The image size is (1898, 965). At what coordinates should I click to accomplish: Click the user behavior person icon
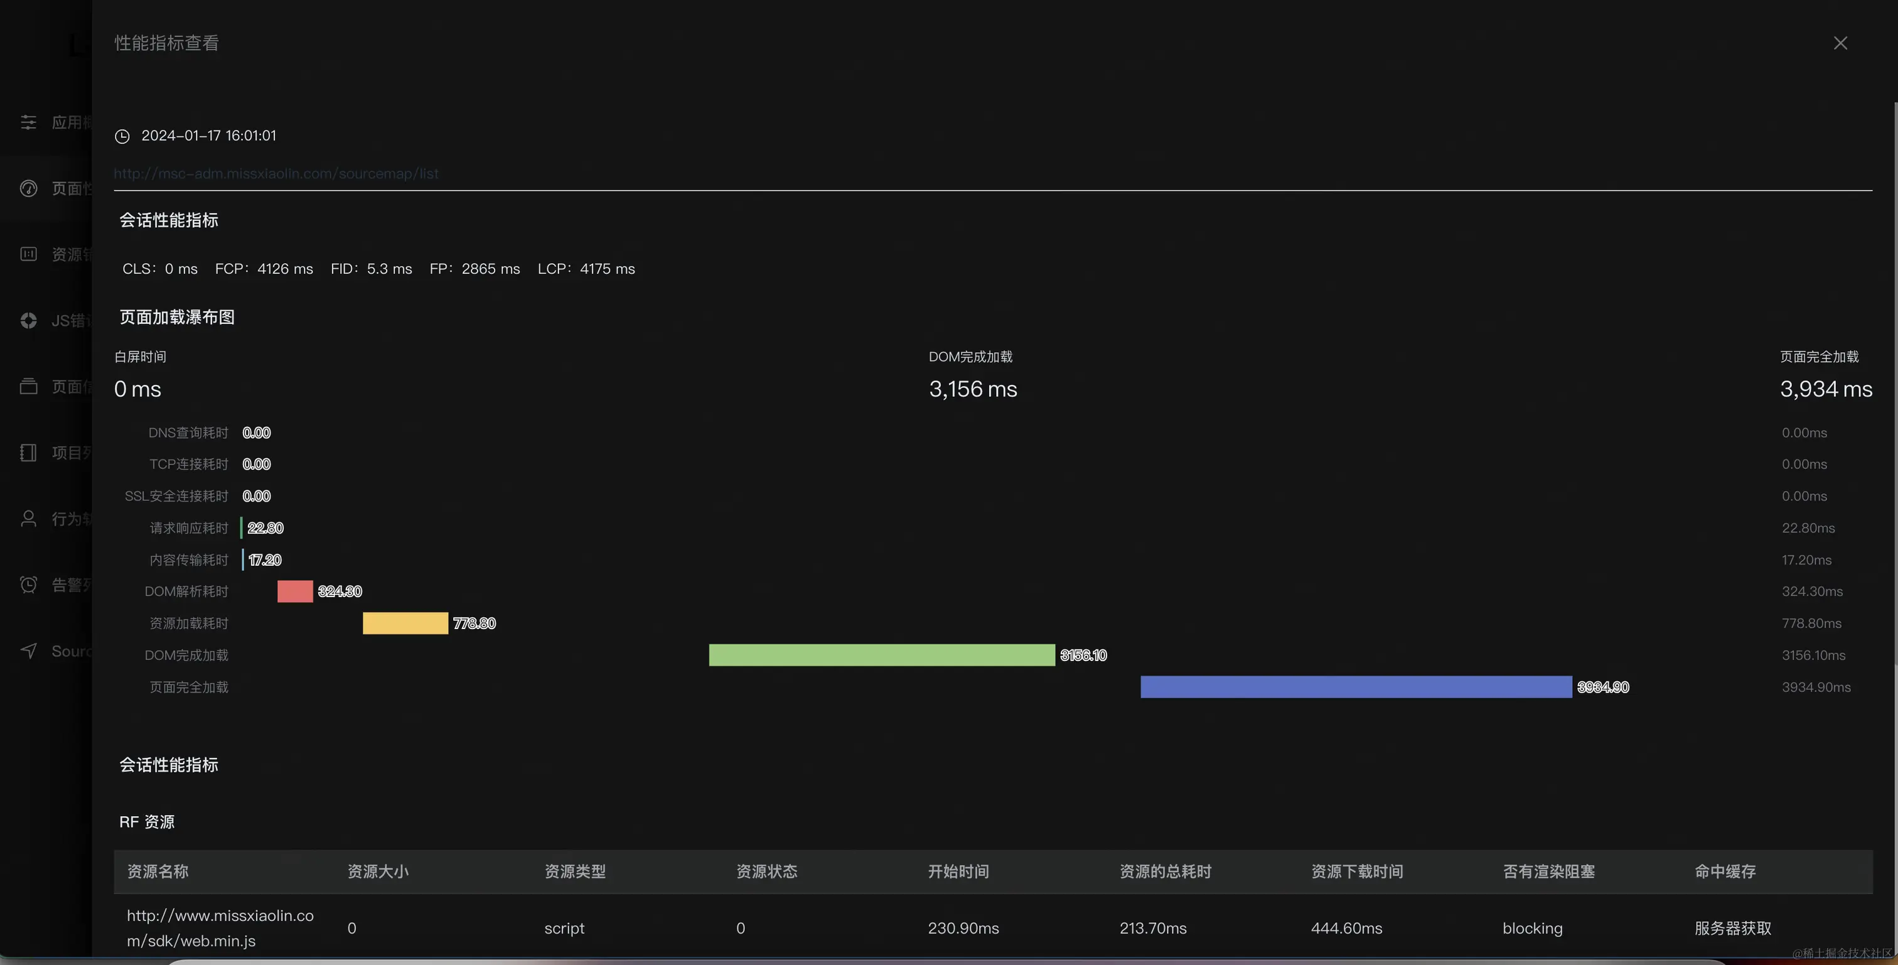point(29,519)
